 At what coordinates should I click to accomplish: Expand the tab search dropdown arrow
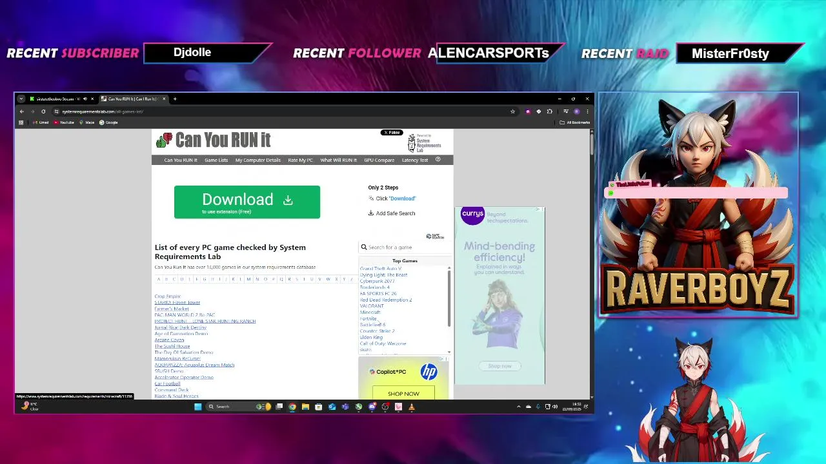click(x=21, y=99)
